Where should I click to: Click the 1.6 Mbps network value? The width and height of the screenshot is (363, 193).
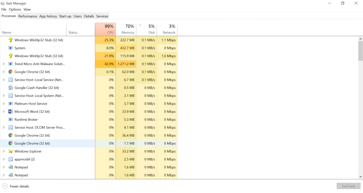click(168, 56)
